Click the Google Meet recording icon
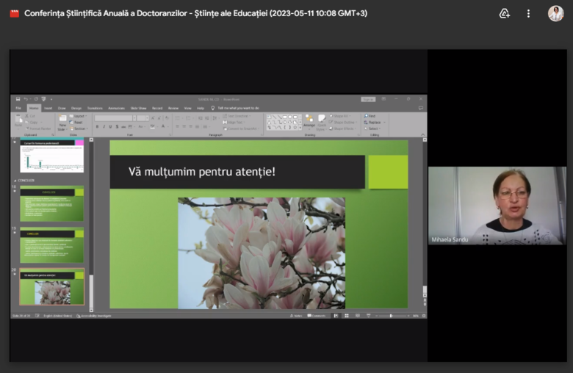 click(14, 13)
